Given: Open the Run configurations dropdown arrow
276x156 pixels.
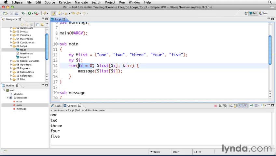Looking at the screenshot, I should [33, 13].
